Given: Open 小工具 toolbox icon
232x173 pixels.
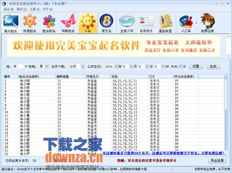Looking at the screenshot, I should tap(186, 23).
